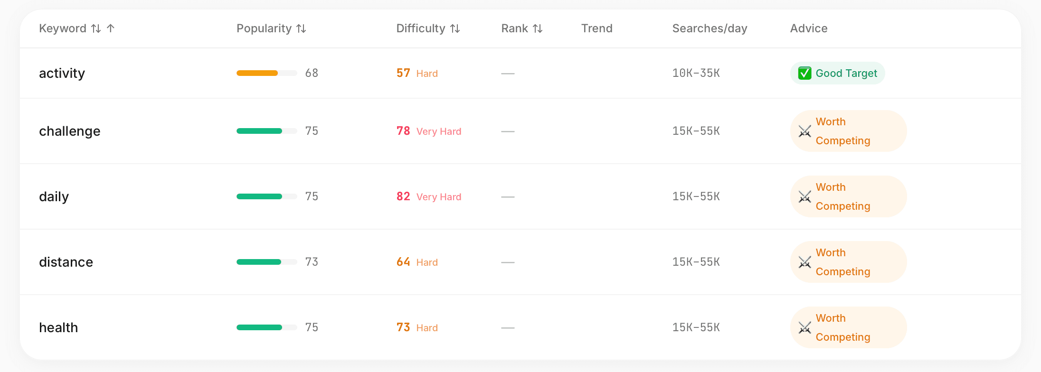
Task: Click the Rank dash on daily row
Action: click(x=508, y=196)
